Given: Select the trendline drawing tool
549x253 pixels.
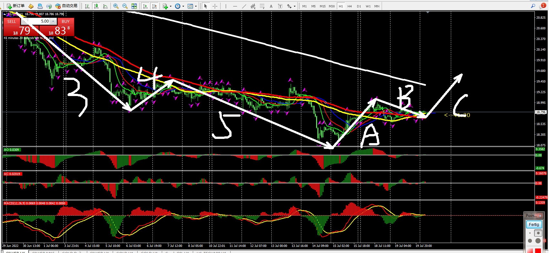Looking at the screenshot, I should click(244, 6).
